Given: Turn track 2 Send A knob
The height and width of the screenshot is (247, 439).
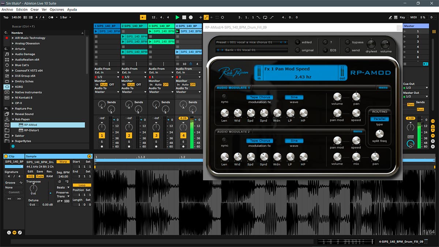Looking at the screenshot, I should click(128, 105).
